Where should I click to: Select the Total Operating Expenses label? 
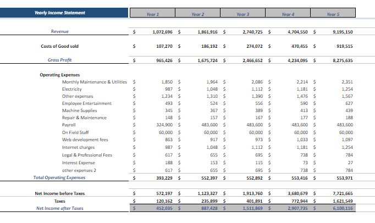point(59,177)
